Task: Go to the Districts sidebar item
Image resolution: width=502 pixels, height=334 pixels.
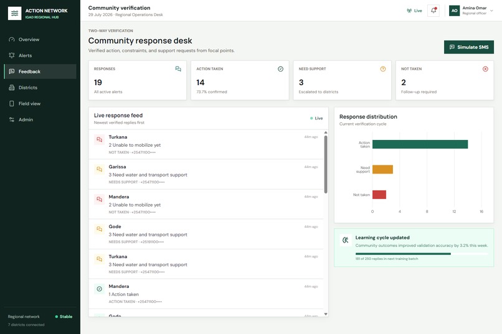Action: tap(40, 87)
